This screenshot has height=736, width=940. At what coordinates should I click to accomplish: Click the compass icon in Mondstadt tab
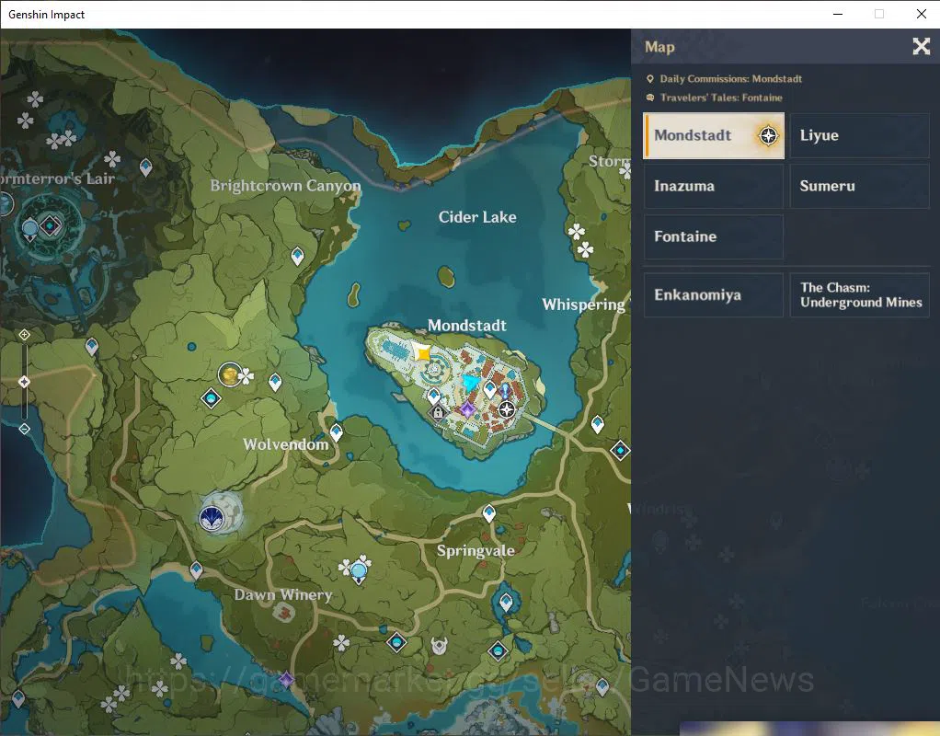click(x=768, y=135)
